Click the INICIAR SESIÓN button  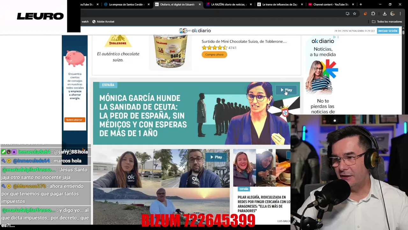coord(388,31)
